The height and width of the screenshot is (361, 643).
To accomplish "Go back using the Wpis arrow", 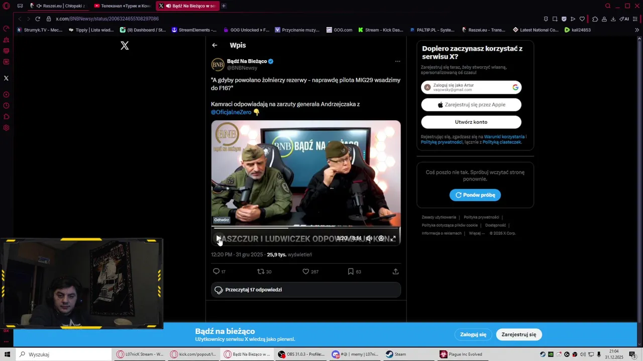I will [x=215, y=45].
